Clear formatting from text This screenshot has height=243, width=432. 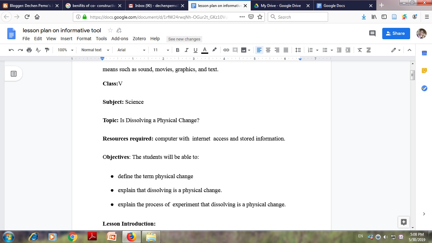[x=359, y=50]
